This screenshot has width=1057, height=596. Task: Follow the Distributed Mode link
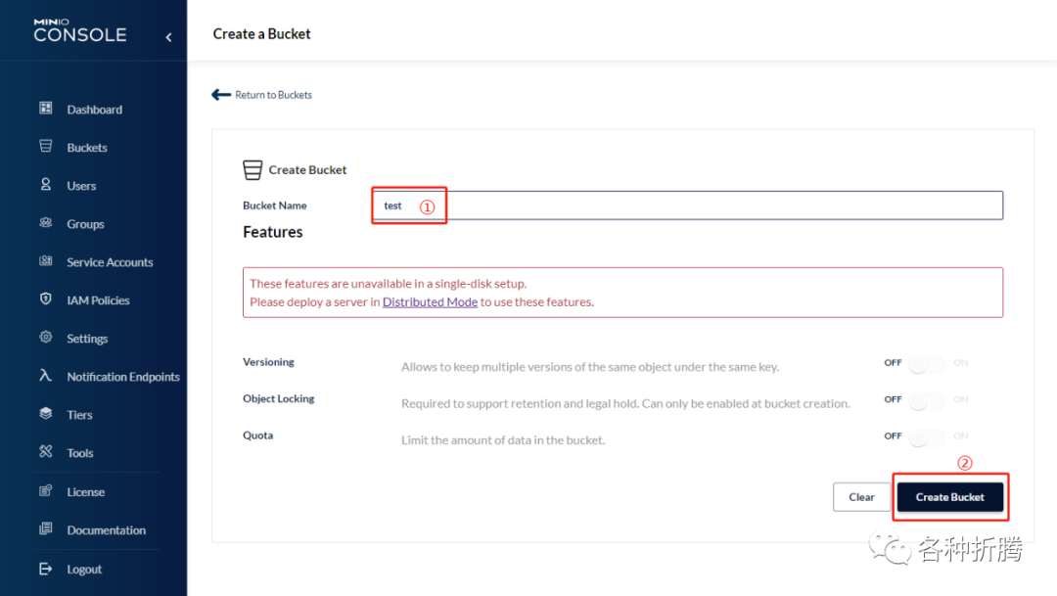point(430,302)
